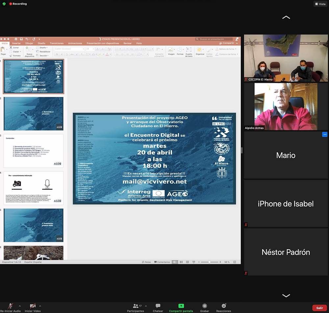Open Comentarios pane in status bar

pos(162,262)
